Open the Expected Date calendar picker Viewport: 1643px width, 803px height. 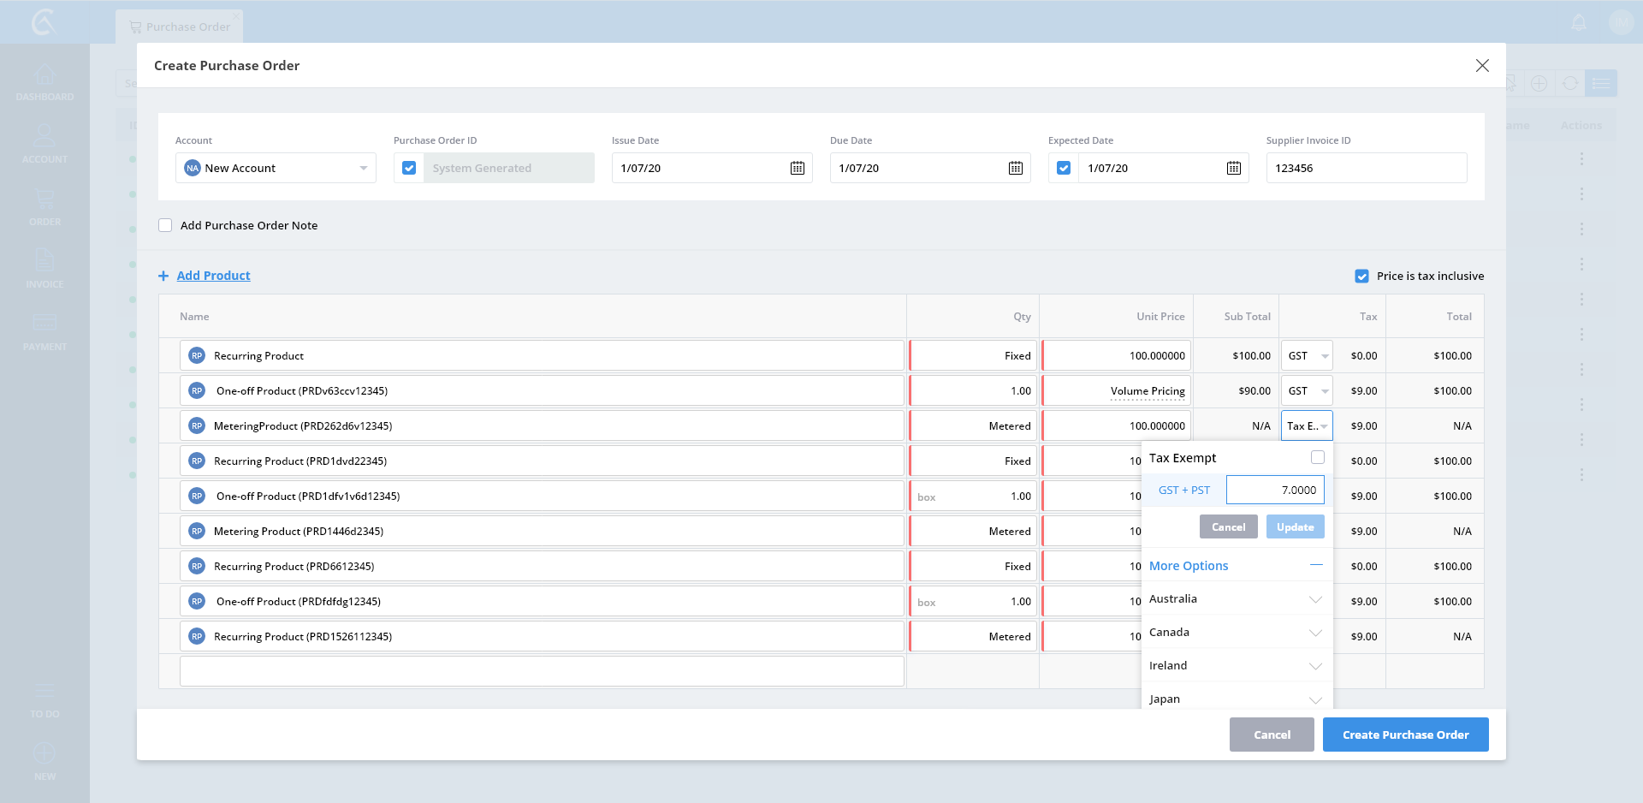pyautogui.click(x=1233, y=168)
